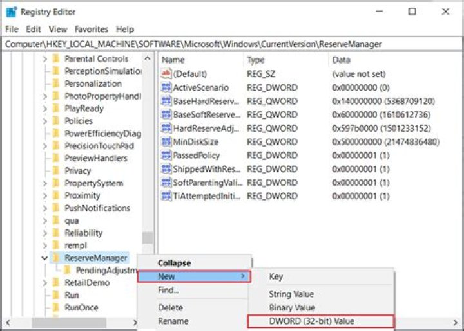The width and height of the screenshot is (464, 331).
Task: Click the Parental Controls folder icon
Action: 55,58
